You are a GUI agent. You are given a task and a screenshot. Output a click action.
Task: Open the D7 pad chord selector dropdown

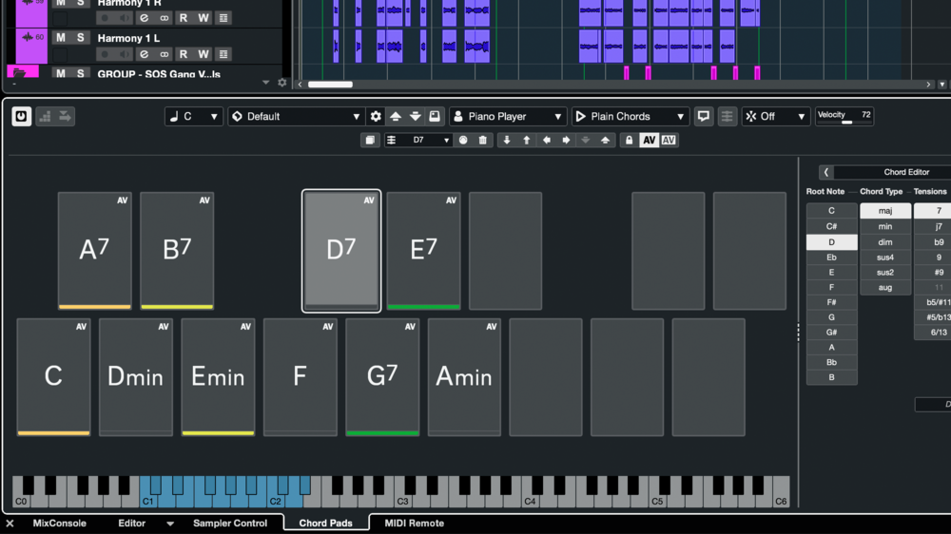tap(417, 140)
